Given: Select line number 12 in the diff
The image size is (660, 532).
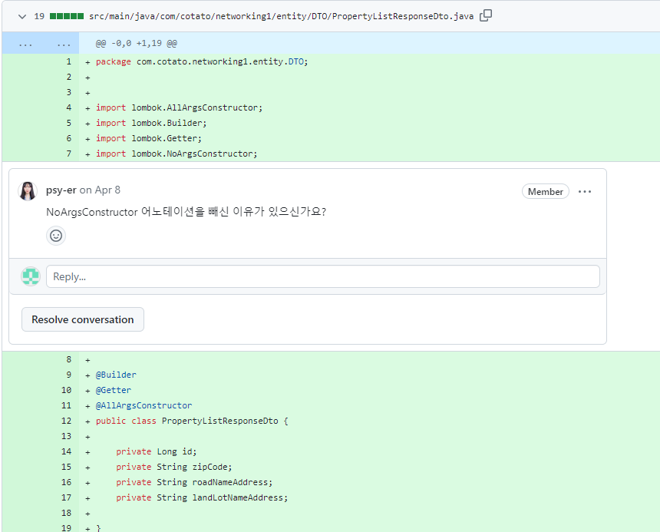Looking at the screenshot, I should point(66,421).
